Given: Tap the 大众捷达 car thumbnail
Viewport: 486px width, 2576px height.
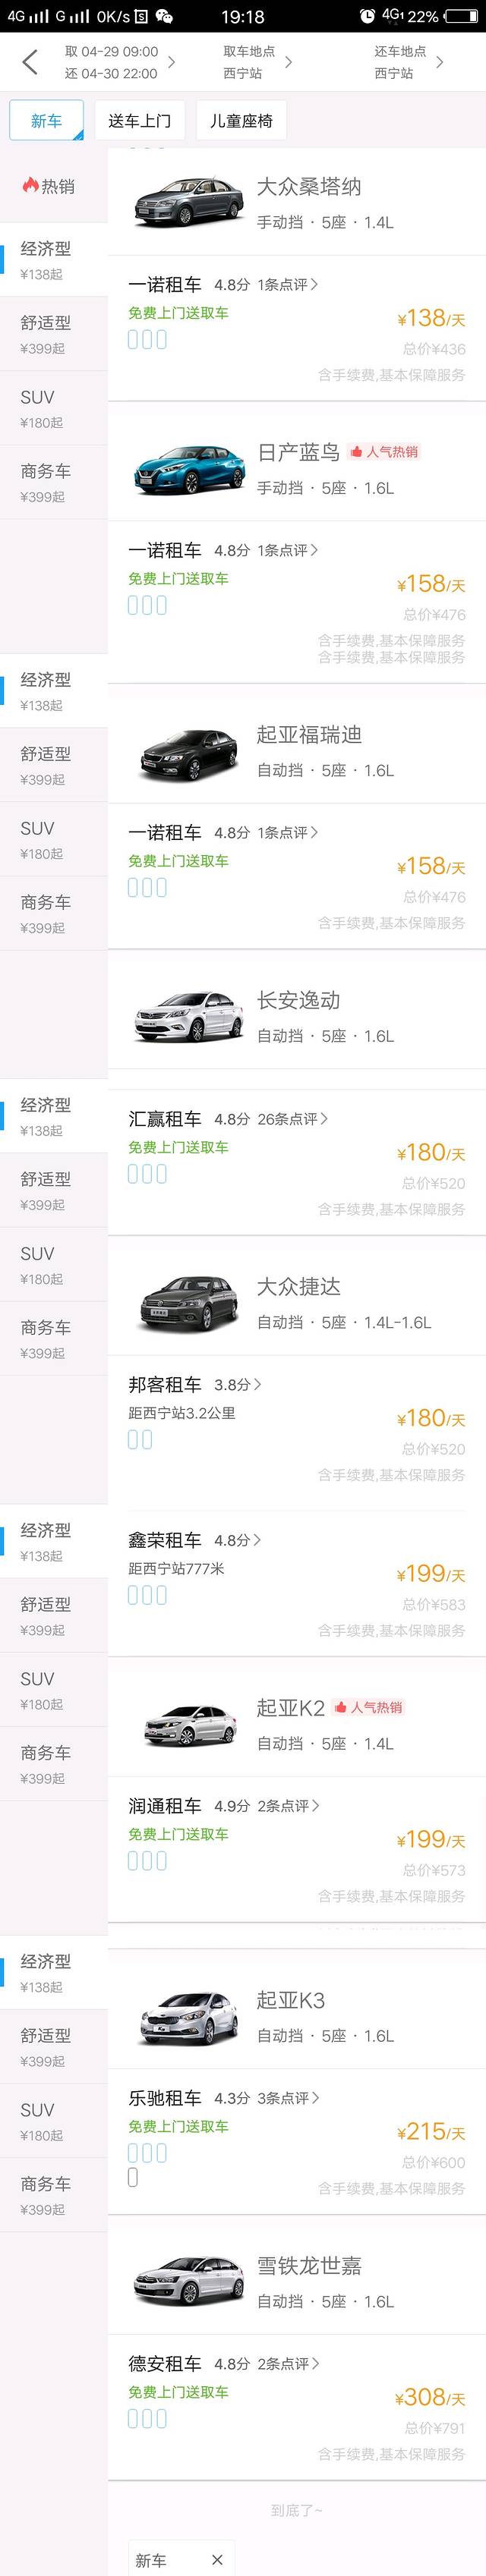Looking at the screenshot, I should 188,1302.
